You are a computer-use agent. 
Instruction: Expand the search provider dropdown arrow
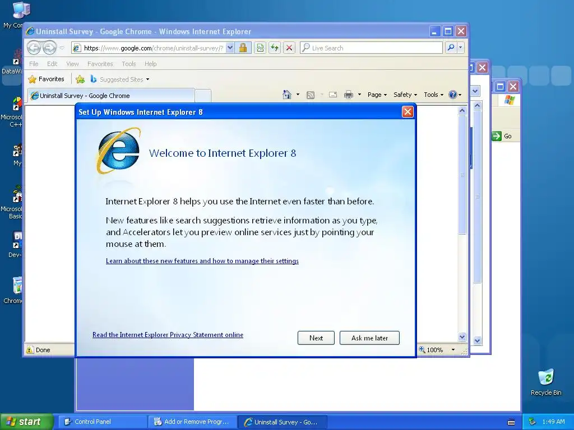tap(461, 48)
